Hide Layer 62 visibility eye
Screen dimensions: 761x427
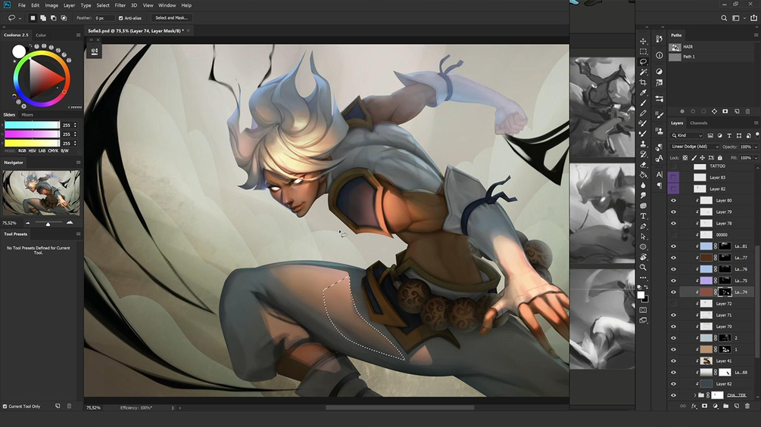tap(673, 384)
